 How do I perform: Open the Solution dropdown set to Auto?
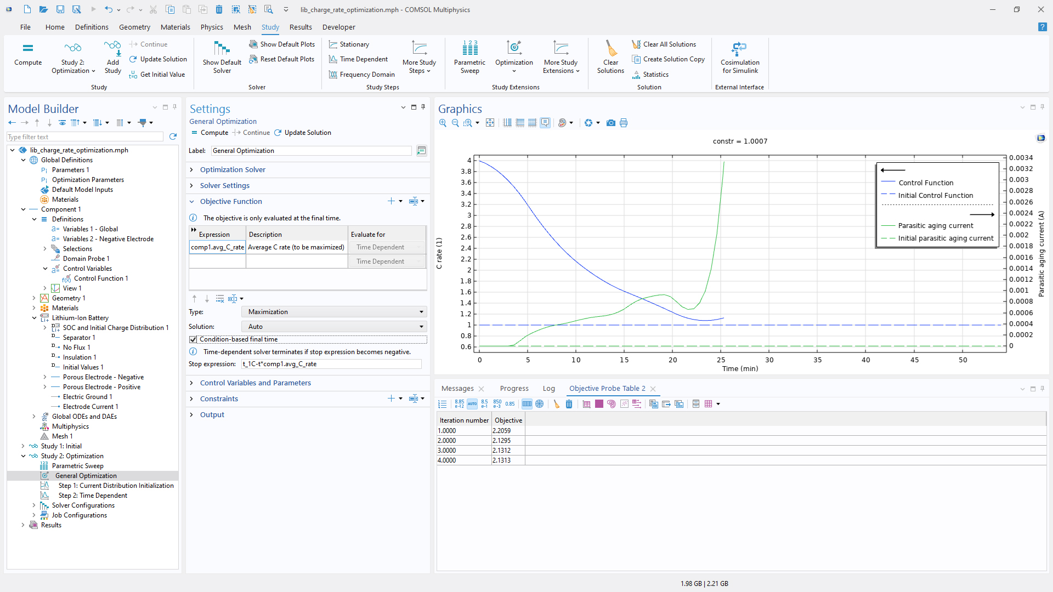coord(334,327)
